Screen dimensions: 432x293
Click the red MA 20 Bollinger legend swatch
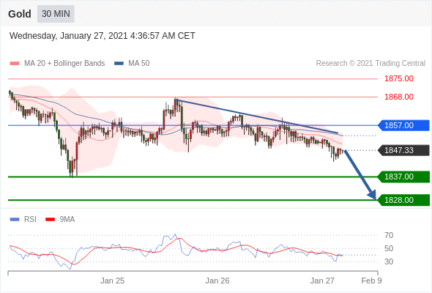(x=15, y=64)
